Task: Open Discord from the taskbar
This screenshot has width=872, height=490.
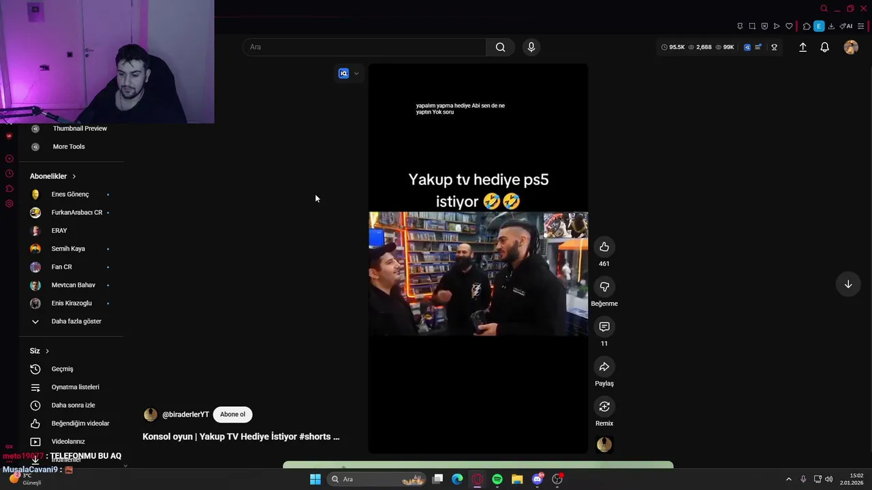Action: (538, 479)
